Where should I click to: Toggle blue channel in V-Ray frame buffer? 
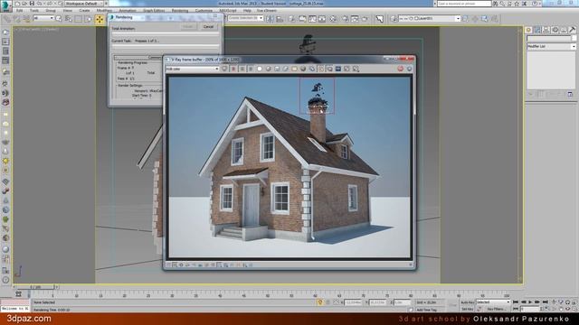click(251, 69)
